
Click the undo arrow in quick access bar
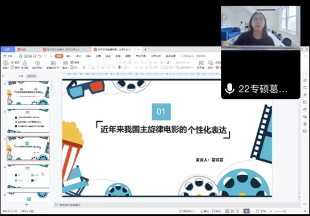coord(39,56)
